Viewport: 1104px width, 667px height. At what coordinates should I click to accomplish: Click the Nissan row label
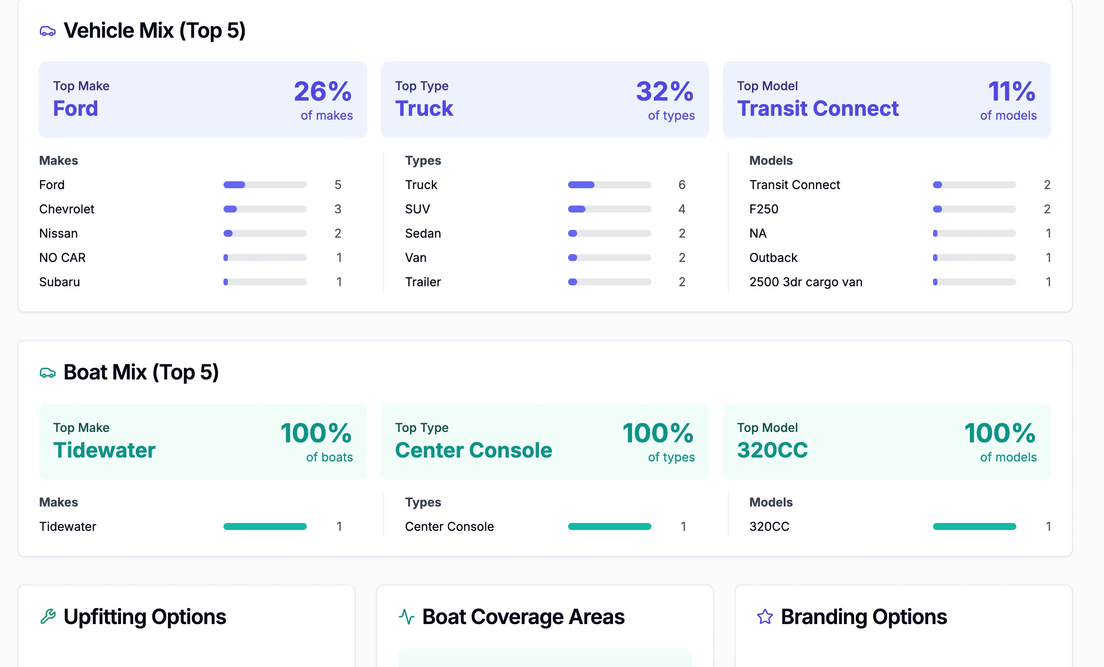pyautogui.click(x=59, y=233)
